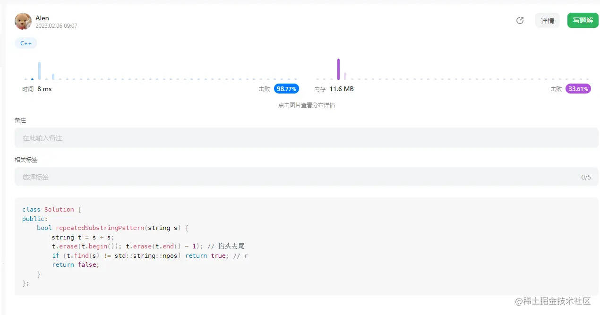Click the 相关标签 label

tap(26, 160)
